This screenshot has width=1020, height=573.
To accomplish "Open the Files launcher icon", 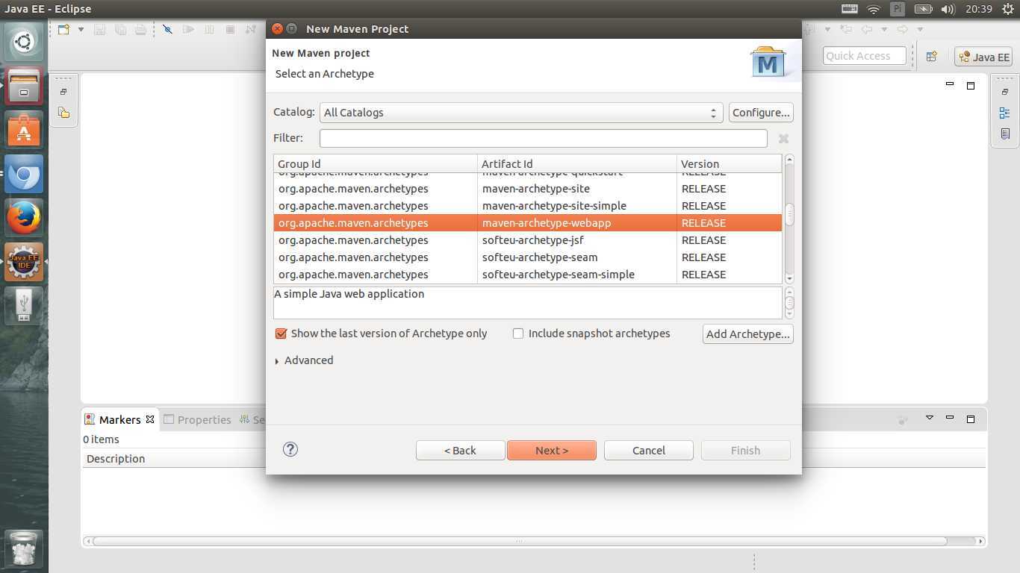I will tap(24, 86).
